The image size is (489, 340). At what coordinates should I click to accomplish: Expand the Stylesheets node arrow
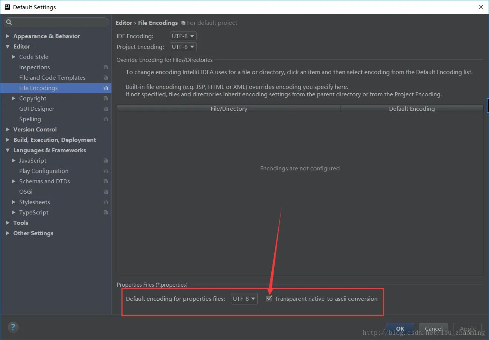pyautogui.click(x=14, y=202)
